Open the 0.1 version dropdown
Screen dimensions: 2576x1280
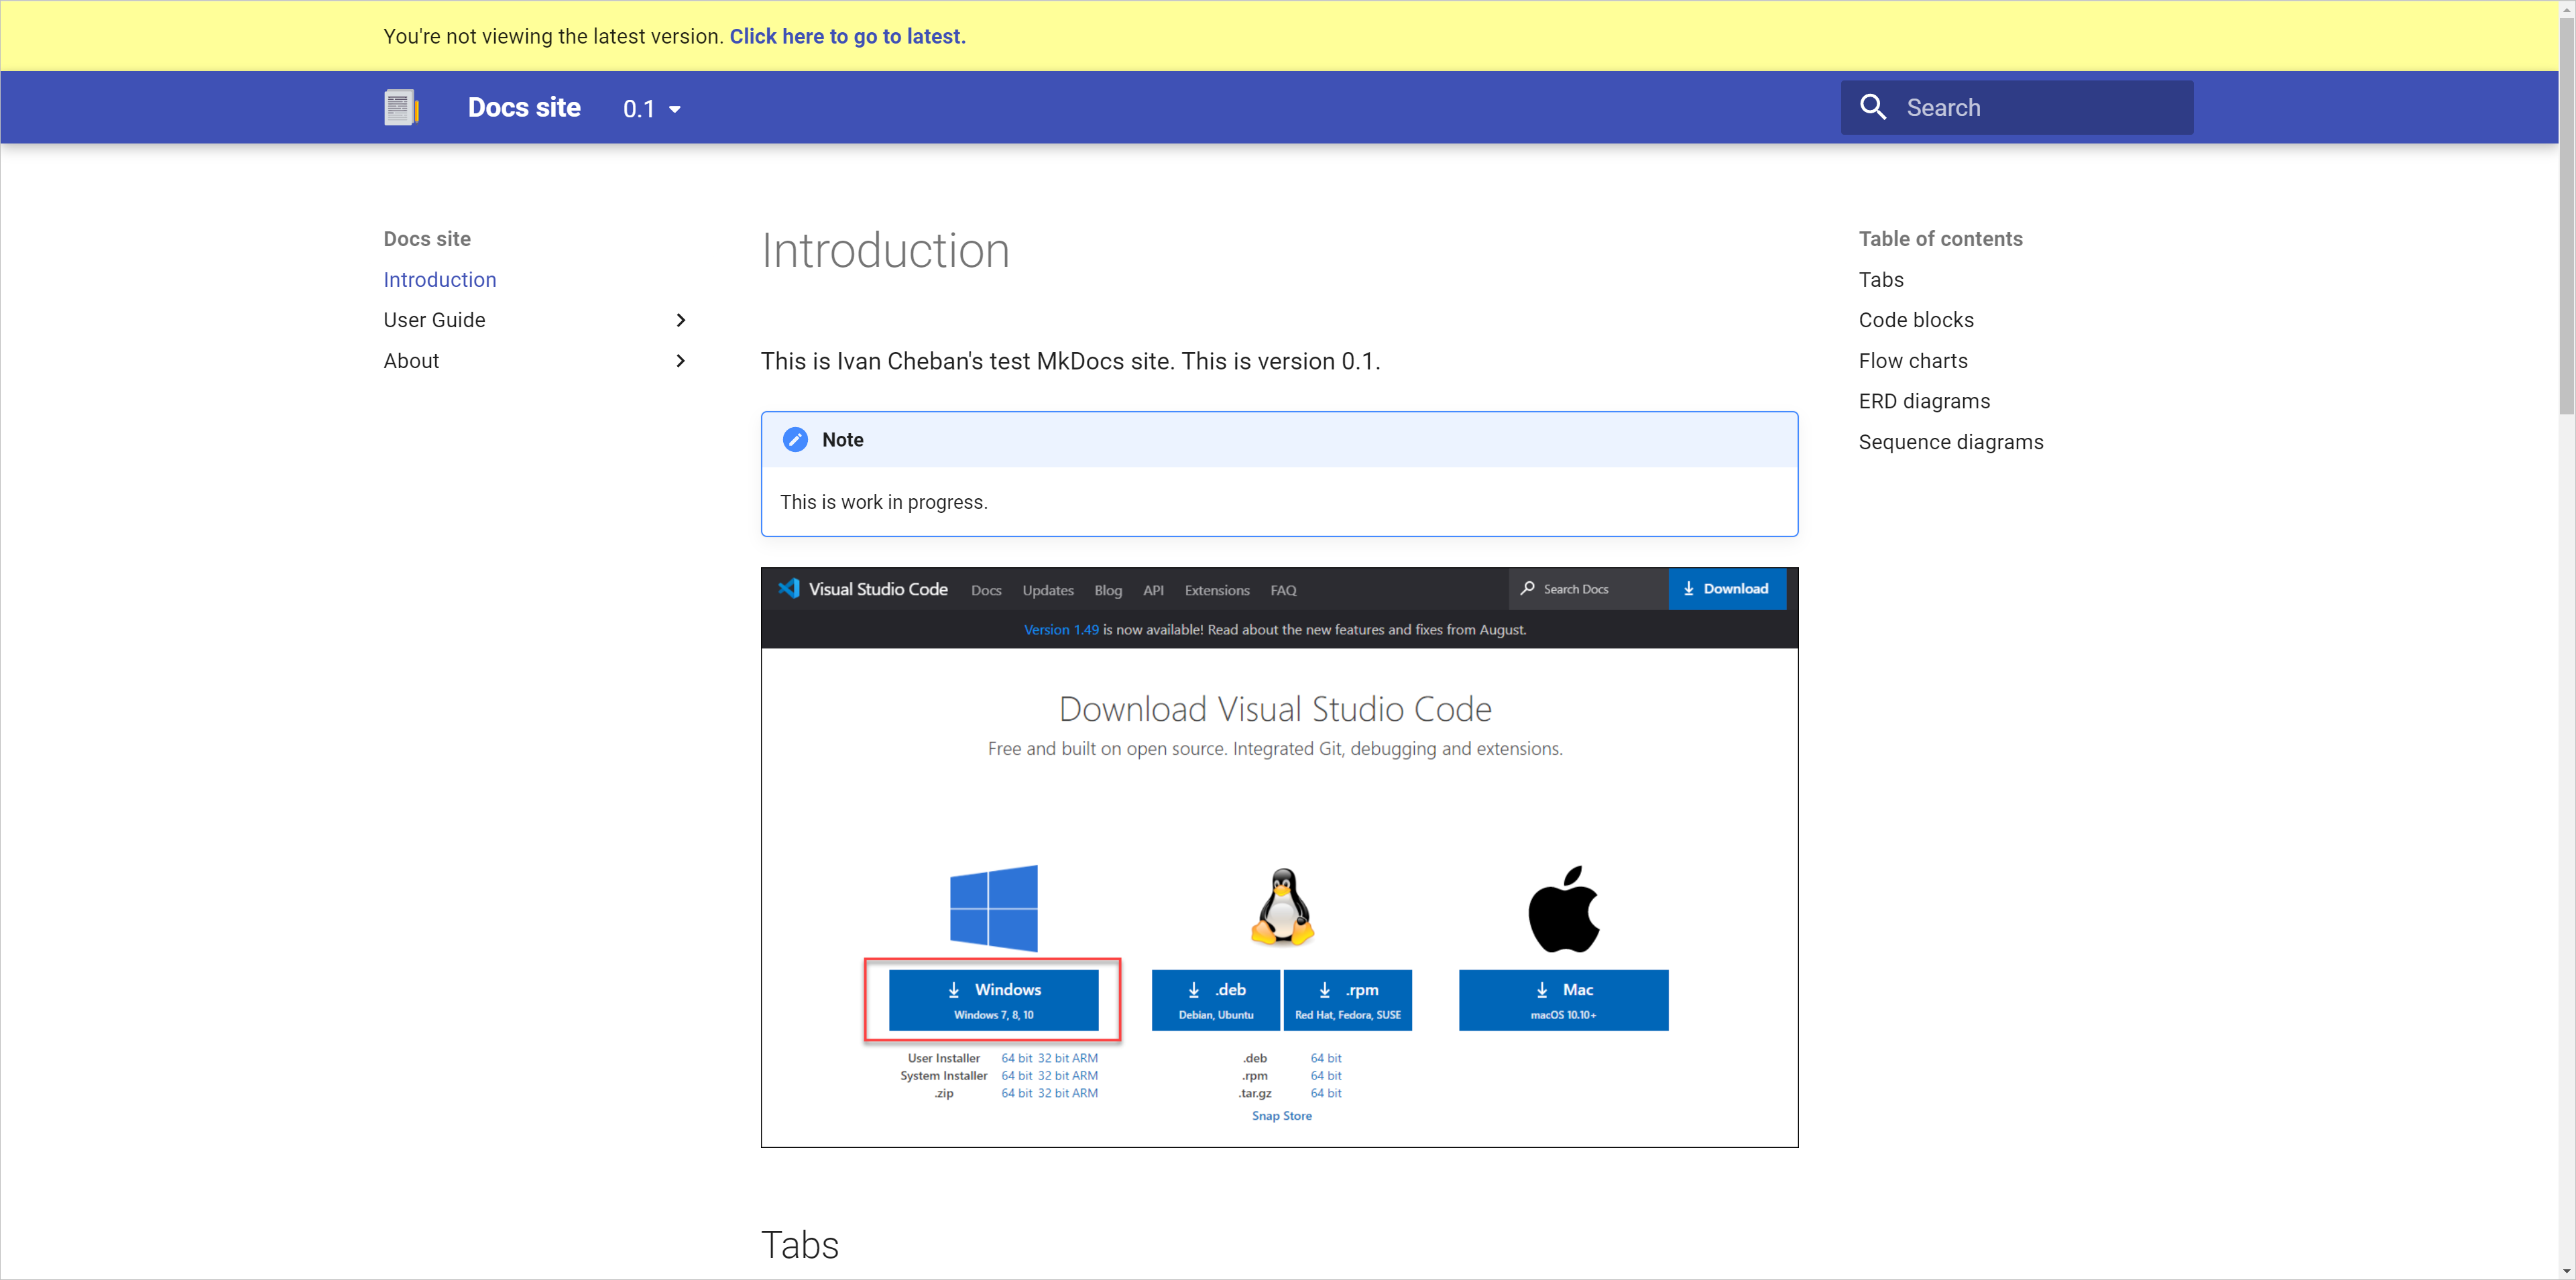point(652,108)
